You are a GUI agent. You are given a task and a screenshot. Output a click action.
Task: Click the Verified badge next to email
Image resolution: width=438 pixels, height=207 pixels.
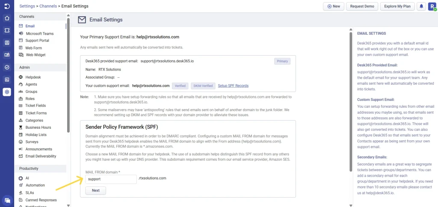[180, 86]
